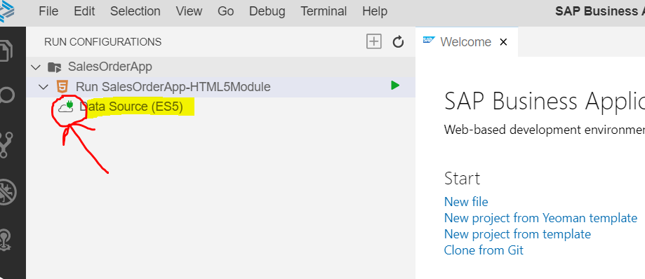The height and width of the screenshot is (279, 645).
Task: Add a new run configuration with the plus icon
Action: pyautogui.click(x=374, y=41)
